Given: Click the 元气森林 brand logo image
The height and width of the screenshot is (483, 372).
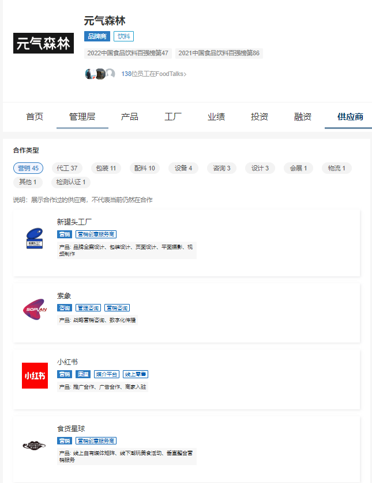Looking at the screenshot, I should point(43,43).
